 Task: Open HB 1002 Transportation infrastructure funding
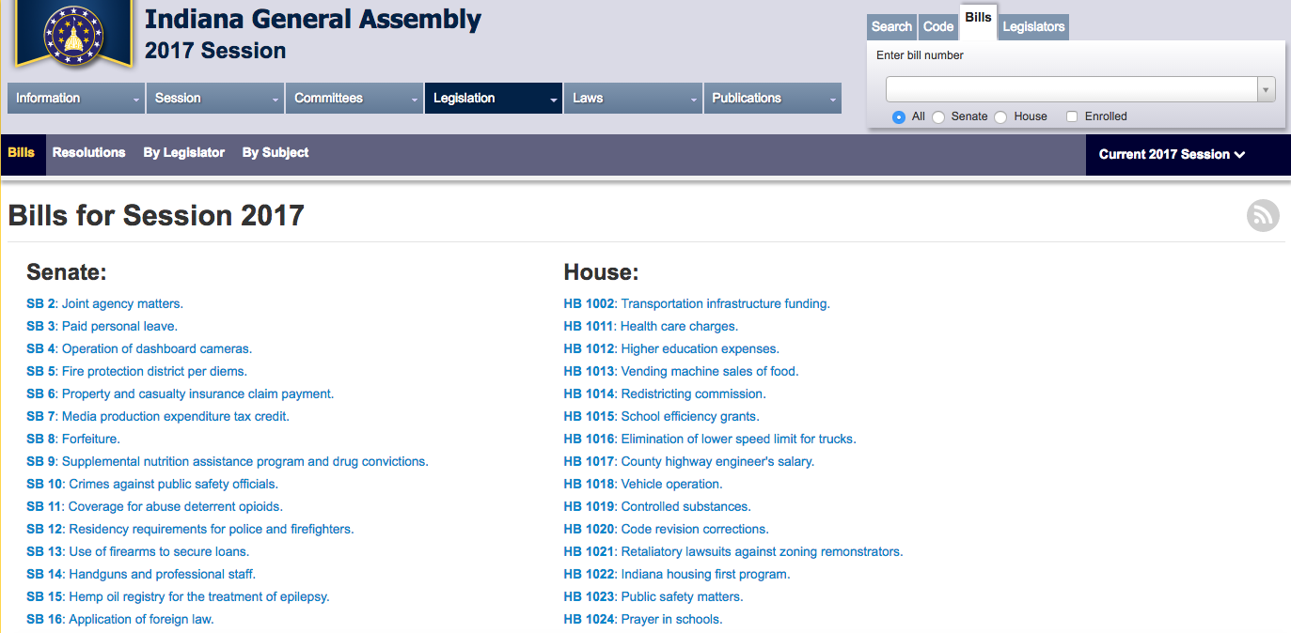[697, 304]
